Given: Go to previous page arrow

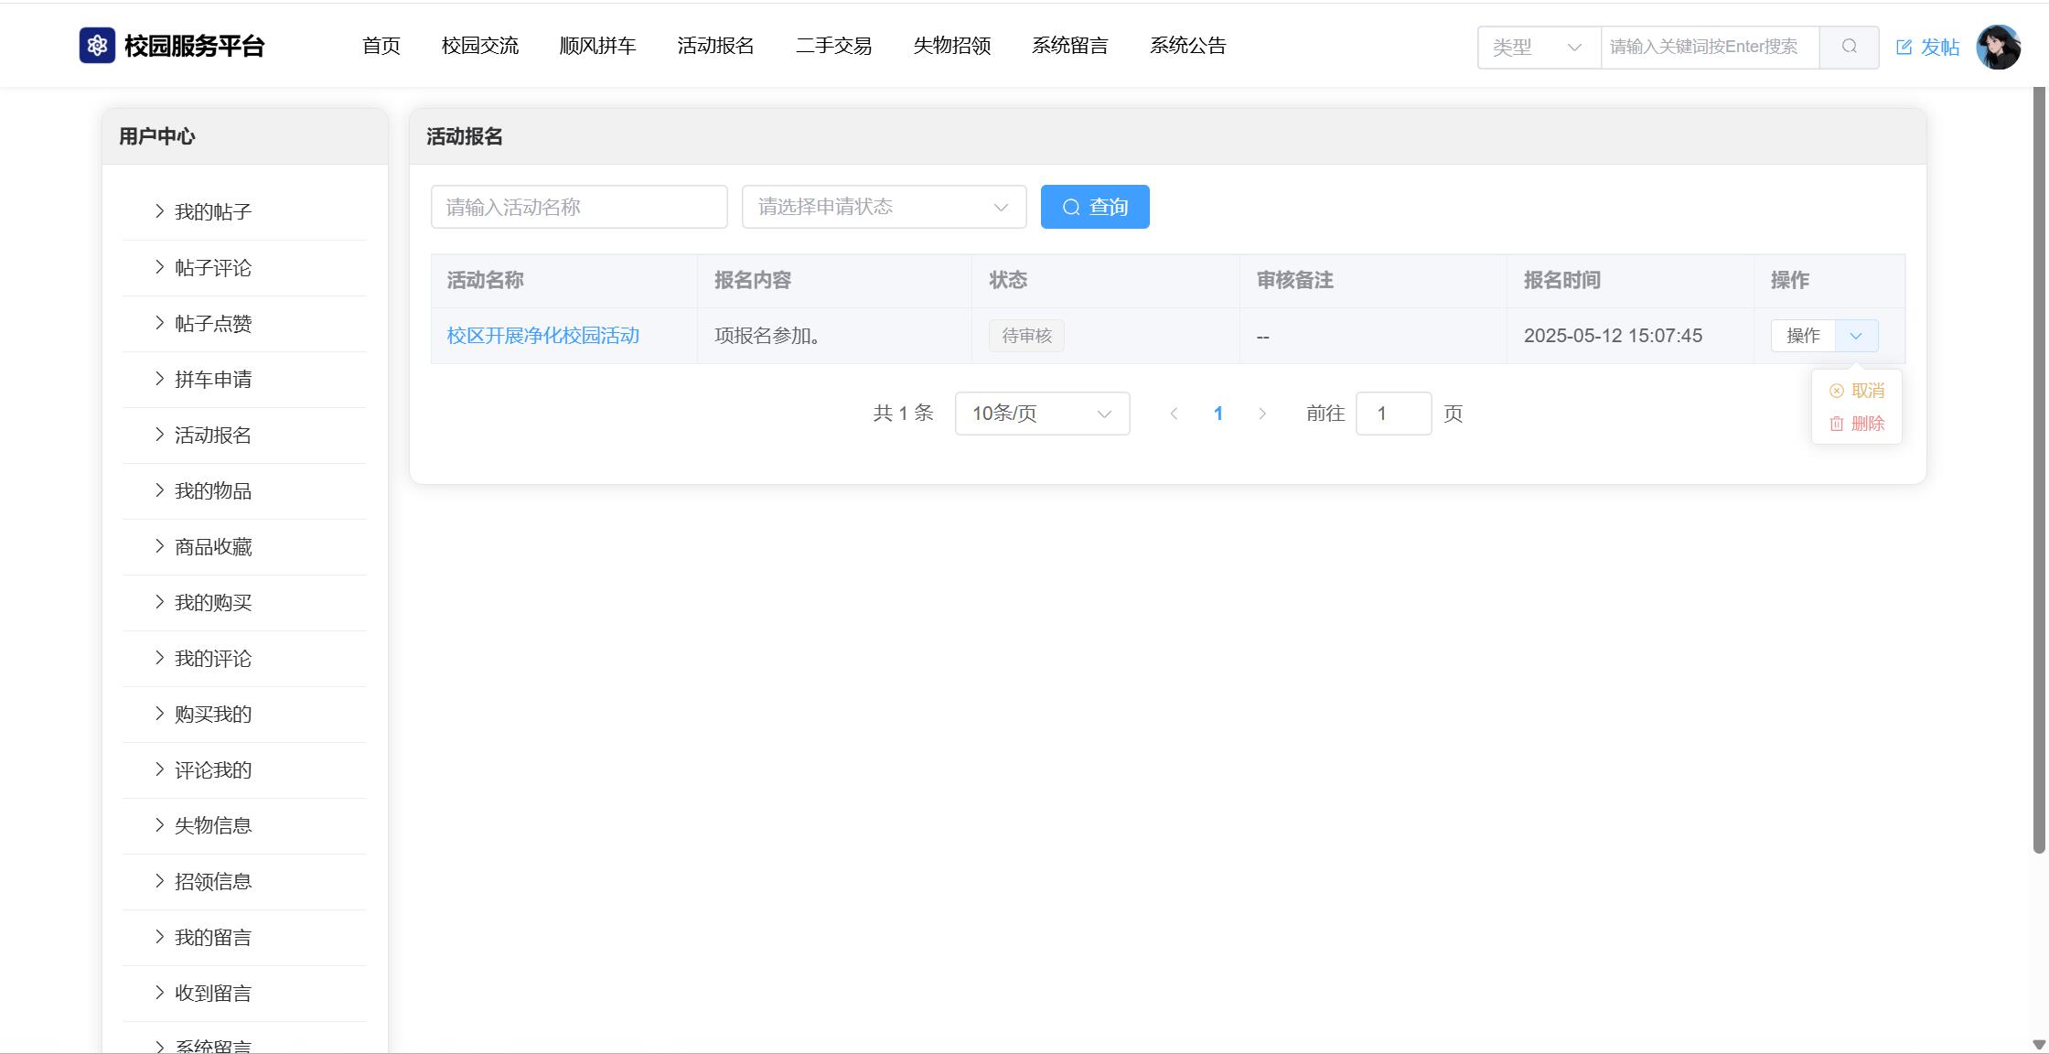Looking at the screenshot, I should click(x=1174, y=414).
